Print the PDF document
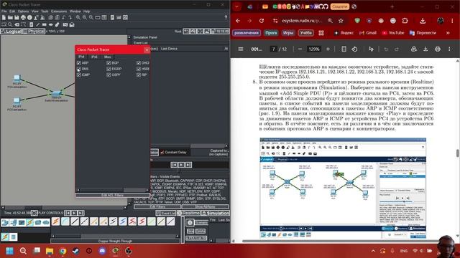 click(438, 49)
